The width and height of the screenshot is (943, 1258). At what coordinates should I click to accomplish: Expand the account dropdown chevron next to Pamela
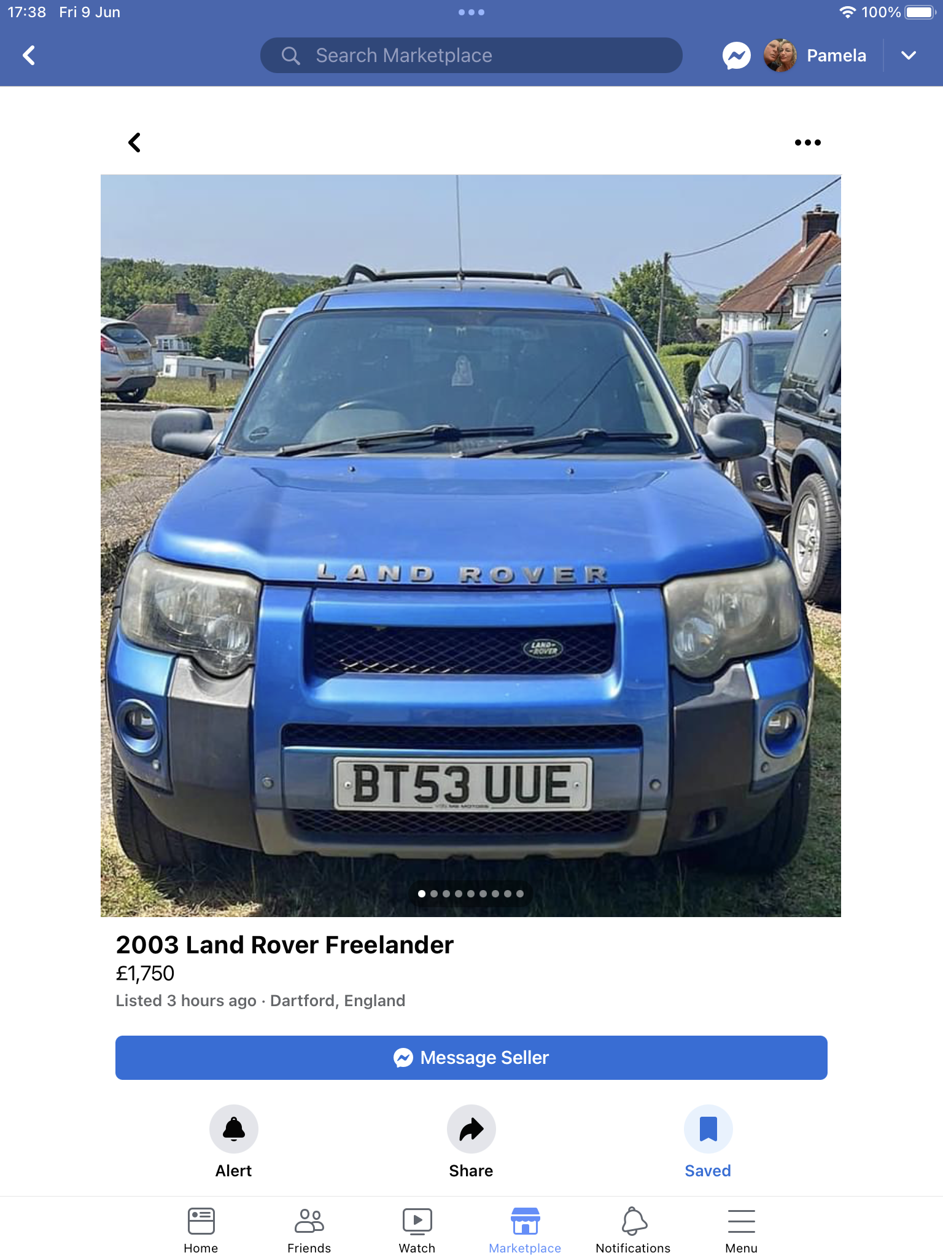tap(909, 56)
